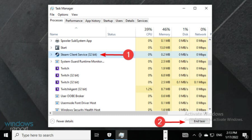Open the notification center icon
This screenshot has width=252, height=140.
point(245,136)
